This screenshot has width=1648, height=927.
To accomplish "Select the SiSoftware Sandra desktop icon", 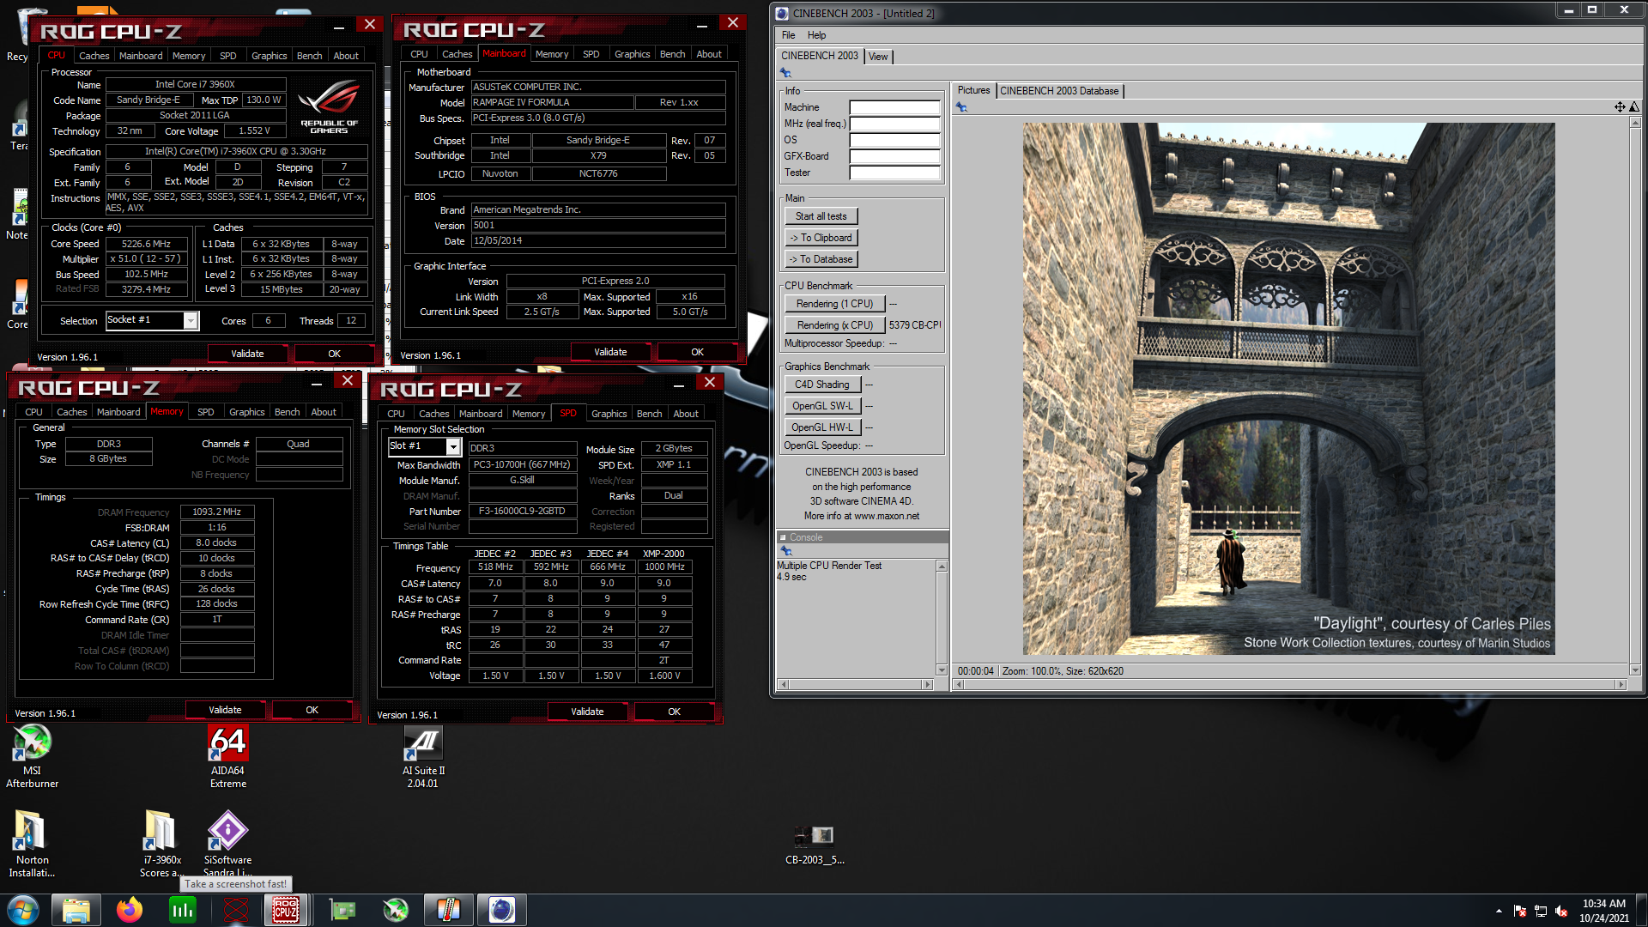I will [227, 844].
